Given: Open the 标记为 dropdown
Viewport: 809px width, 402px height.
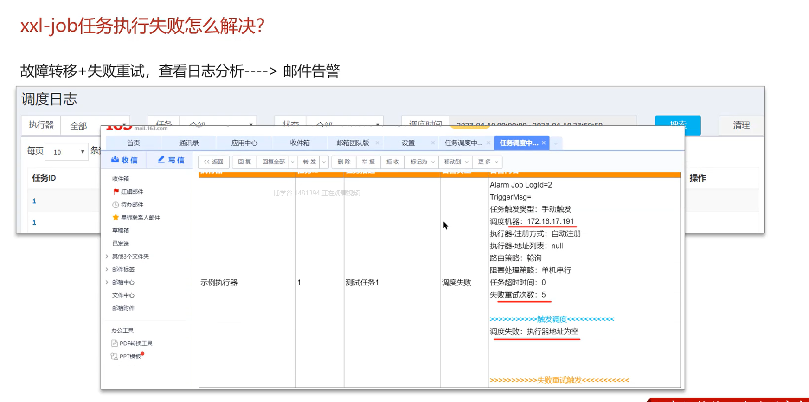Looking at the screenshot, I should pyautogui.click(x=422, y=162).
